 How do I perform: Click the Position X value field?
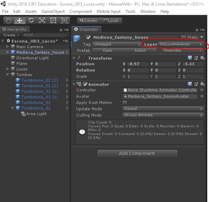pos(138,64)
